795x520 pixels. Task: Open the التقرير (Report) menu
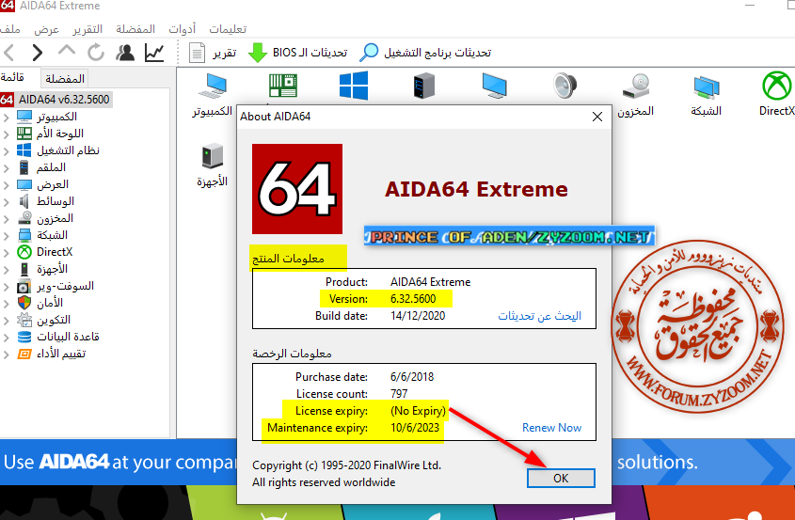coord(87,29)
